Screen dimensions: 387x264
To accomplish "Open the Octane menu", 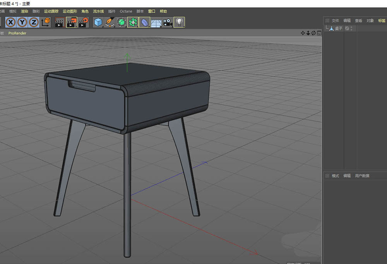I will [126, 11].
